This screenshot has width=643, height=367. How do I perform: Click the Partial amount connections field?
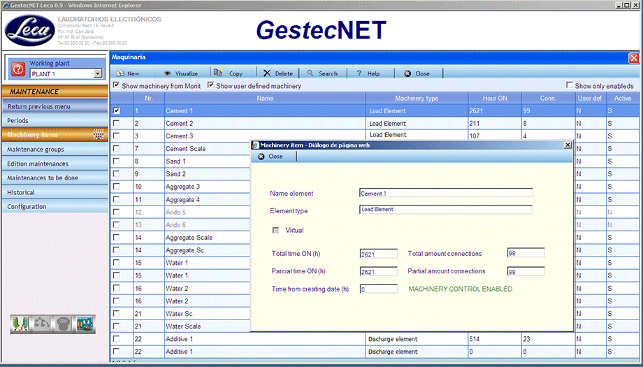526,271
